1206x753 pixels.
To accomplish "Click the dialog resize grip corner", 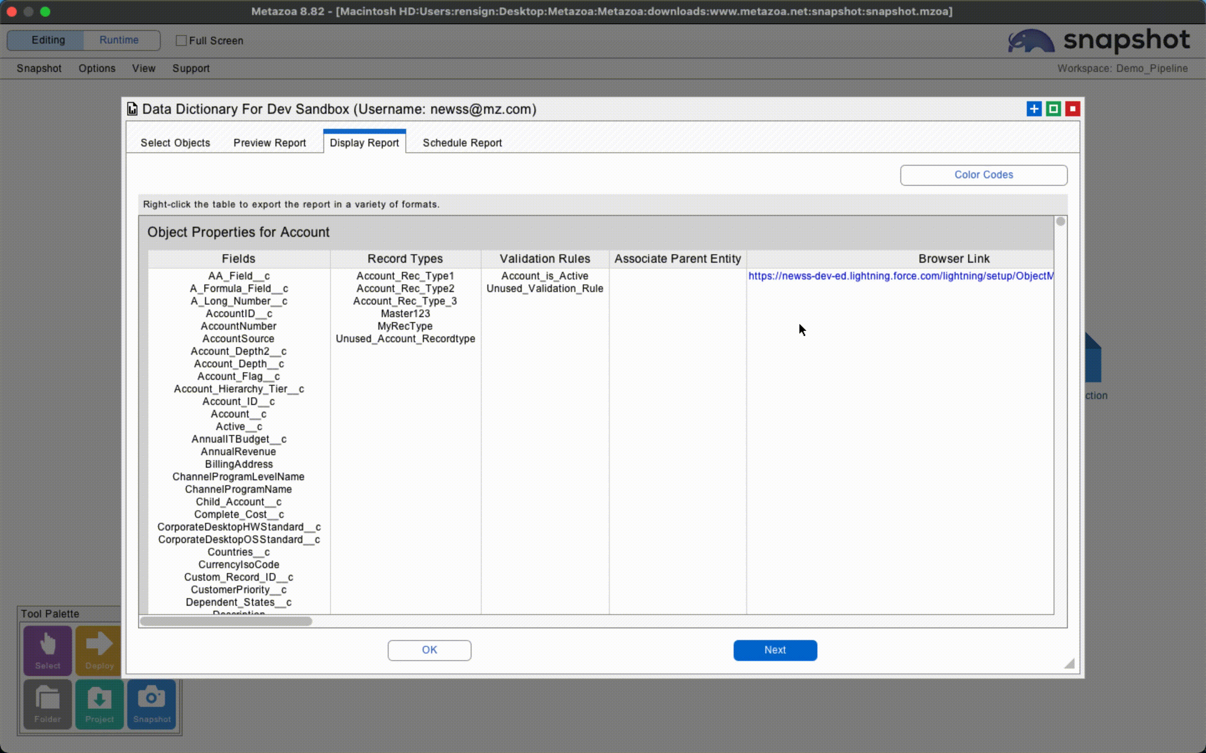I will [1069, 663].
